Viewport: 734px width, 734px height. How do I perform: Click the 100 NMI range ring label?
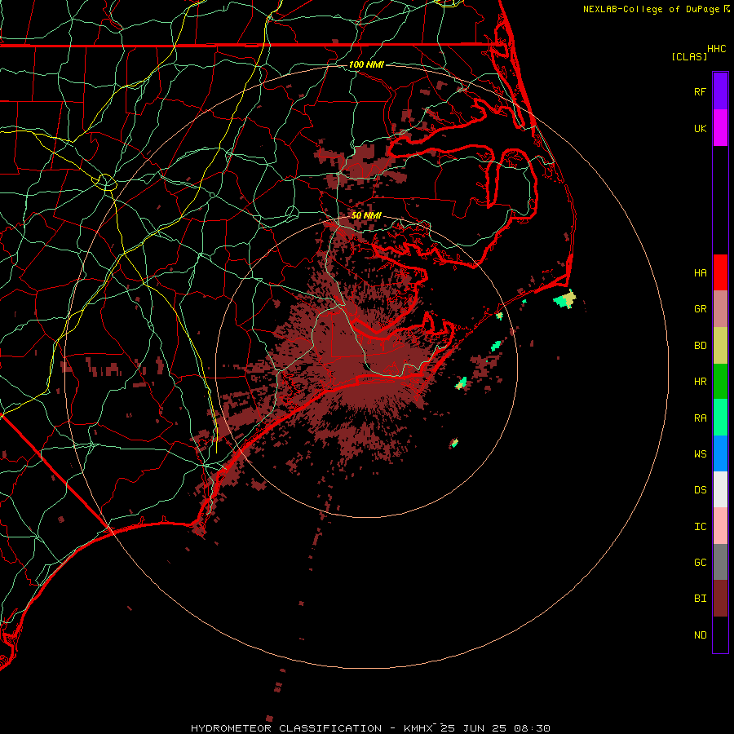(x=366, y=64)
